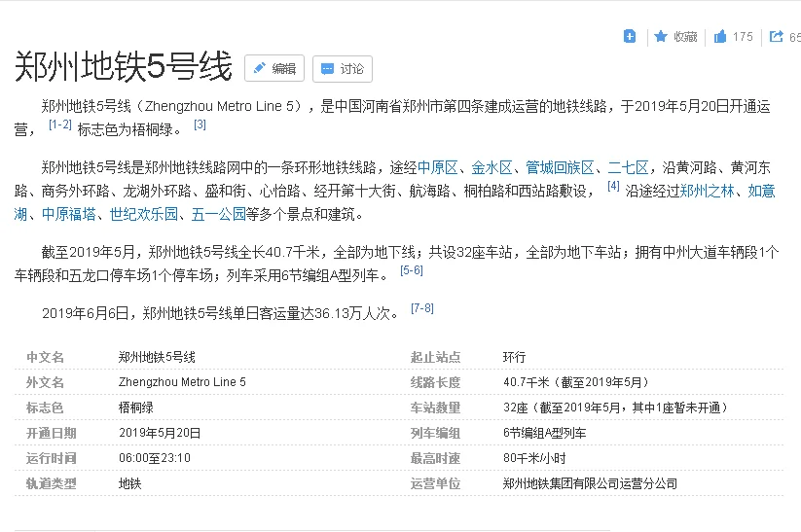Click reference citation [7-8]

point(422,308)
